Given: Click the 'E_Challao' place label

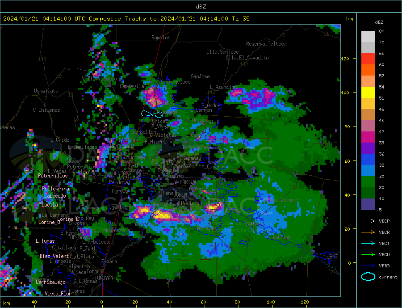Looking at the screenshot, I should (80, 147).
